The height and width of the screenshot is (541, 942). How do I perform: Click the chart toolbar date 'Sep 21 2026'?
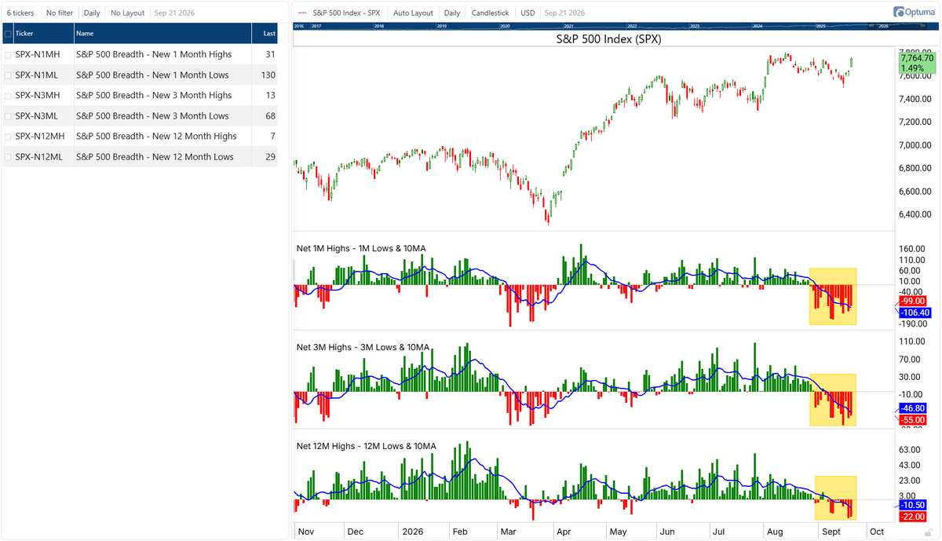coord(566,13)
